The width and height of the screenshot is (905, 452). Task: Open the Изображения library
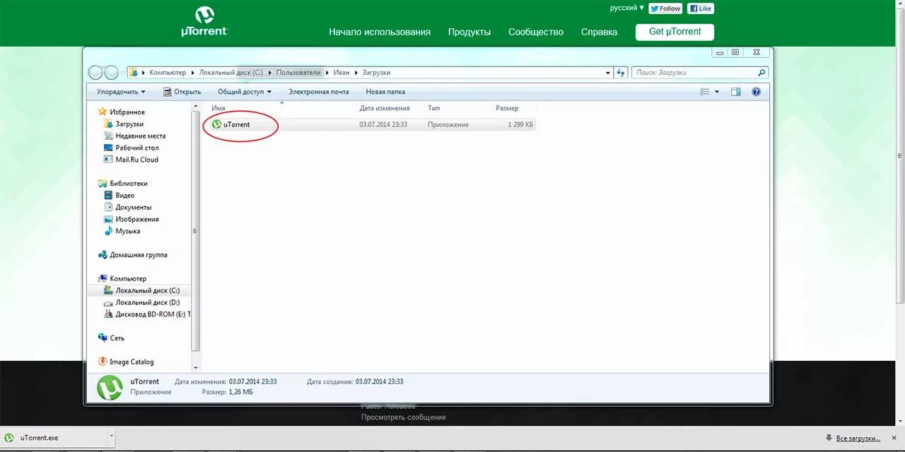coord(137,220)
